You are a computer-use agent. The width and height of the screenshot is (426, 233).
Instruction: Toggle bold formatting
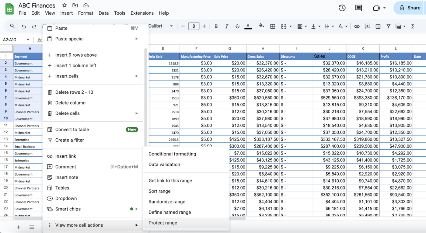pyautogui.click(x=216, y=26)
